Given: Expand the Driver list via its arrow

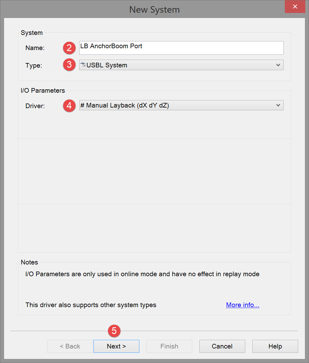Looking at the screenshot, I should pos(278,105).
